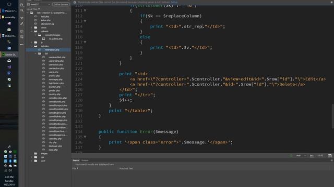Close the notification bar

(332, 2)
